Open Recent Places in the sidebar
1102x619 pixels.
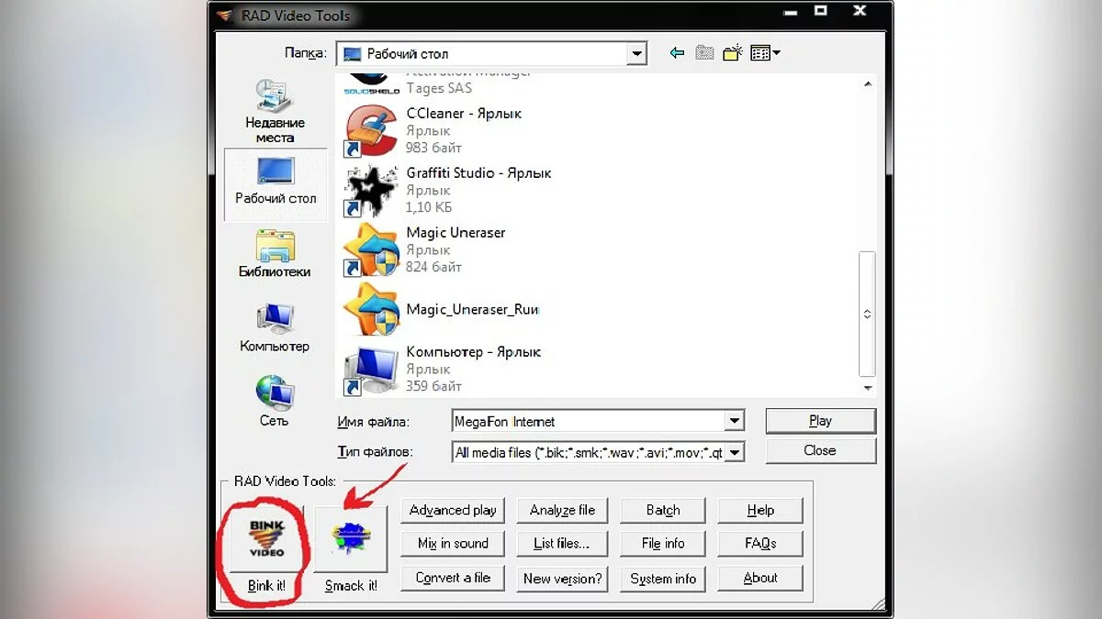coord(275,111)
